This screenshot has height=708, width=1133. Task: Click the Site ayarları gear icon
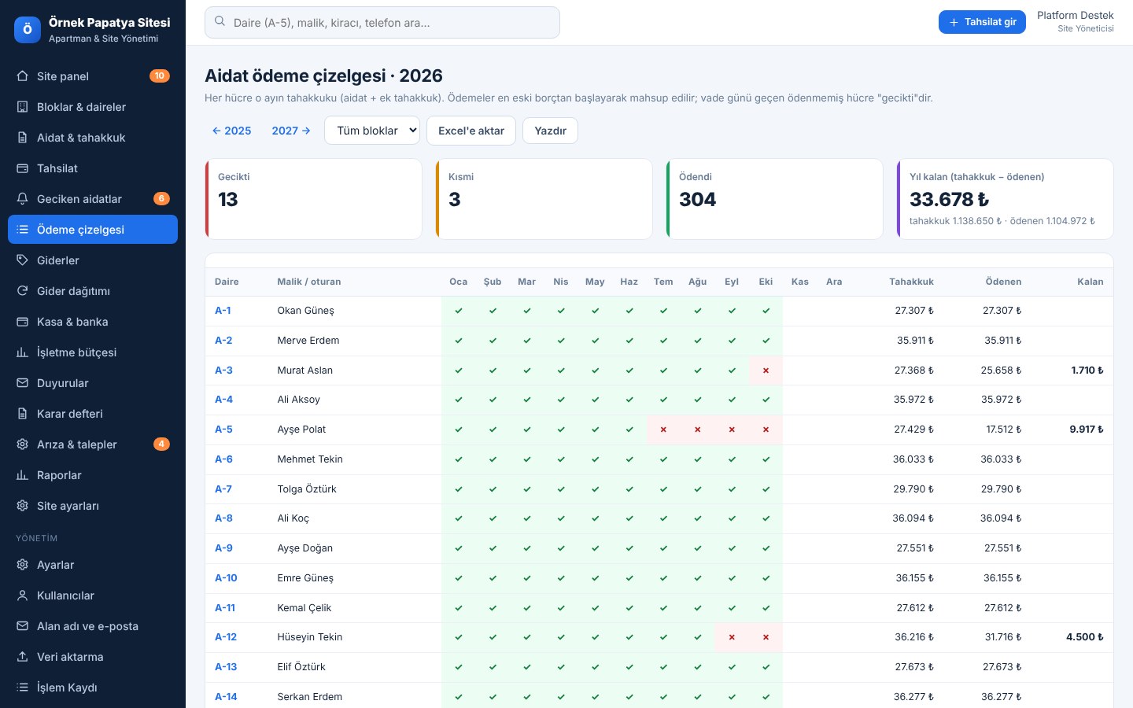[x=22, y=506]
